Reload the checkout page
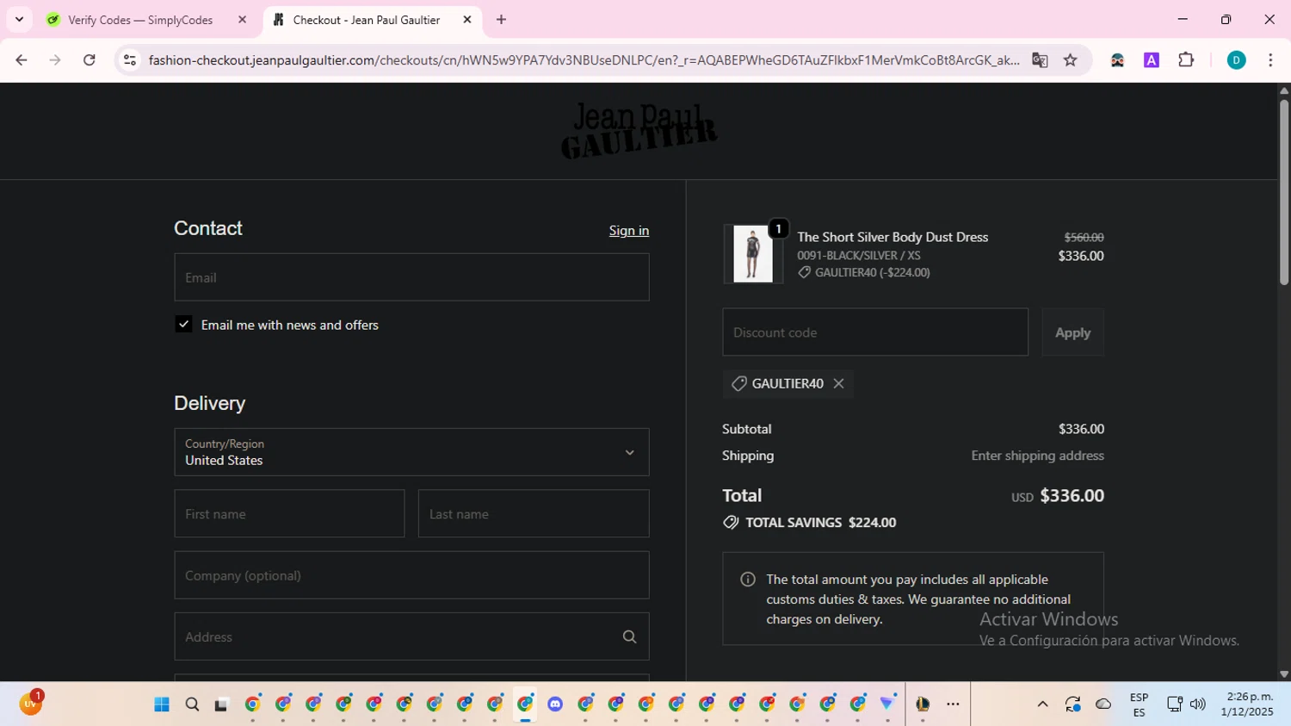The width and height of the screenshot is (1291, 726). pyautogui.click(x=90, y=59)
